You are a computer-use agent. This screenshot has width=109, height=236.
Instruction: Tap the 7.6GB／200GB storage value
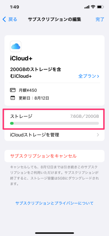click(84, 116)
